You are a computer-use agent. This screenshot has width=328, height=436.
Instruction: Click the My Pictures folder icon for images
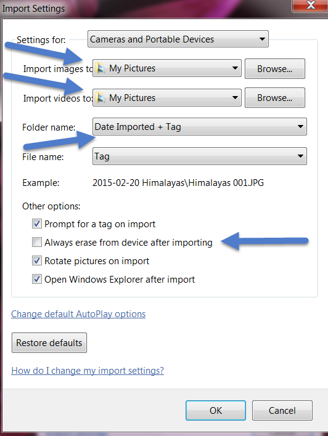100,68
